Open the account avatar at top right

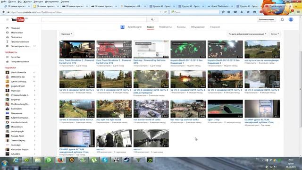(291, 19)
